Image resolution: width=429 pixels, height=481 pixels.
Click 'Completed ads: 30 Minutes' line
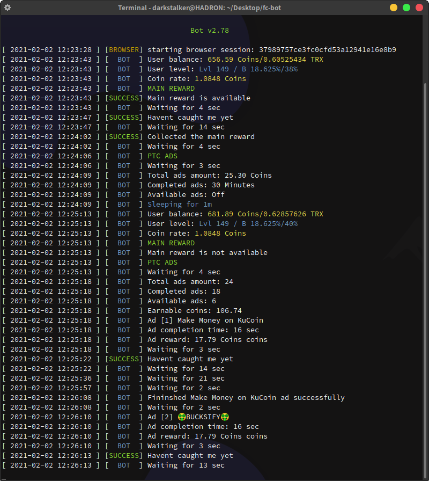201,185
